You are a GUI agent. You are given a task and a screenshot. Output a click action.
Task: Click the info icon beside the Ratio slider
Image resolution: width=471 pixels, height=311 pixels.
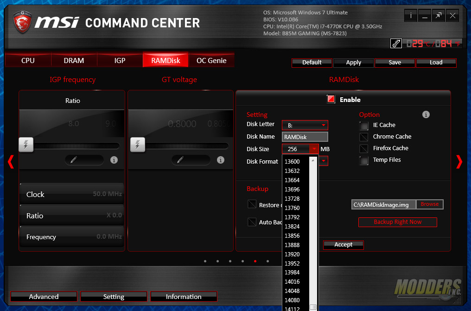[114, 160]
